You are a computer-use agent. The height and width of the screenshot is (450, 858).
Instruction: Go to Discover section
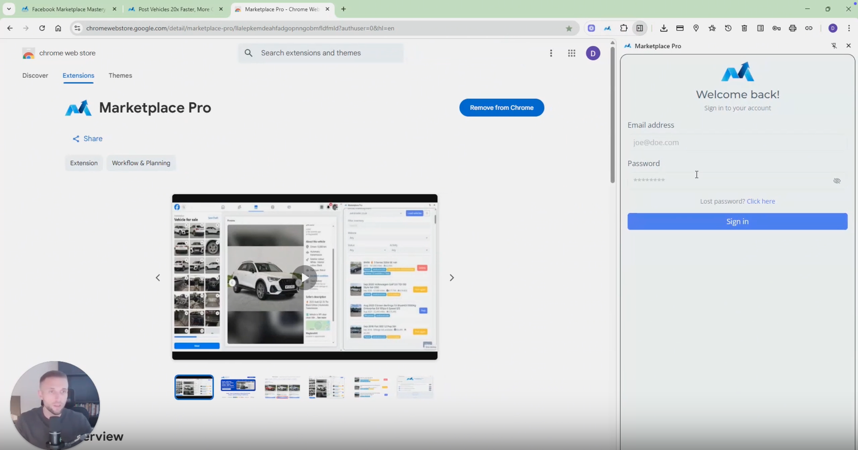click(x=35, y=75)
